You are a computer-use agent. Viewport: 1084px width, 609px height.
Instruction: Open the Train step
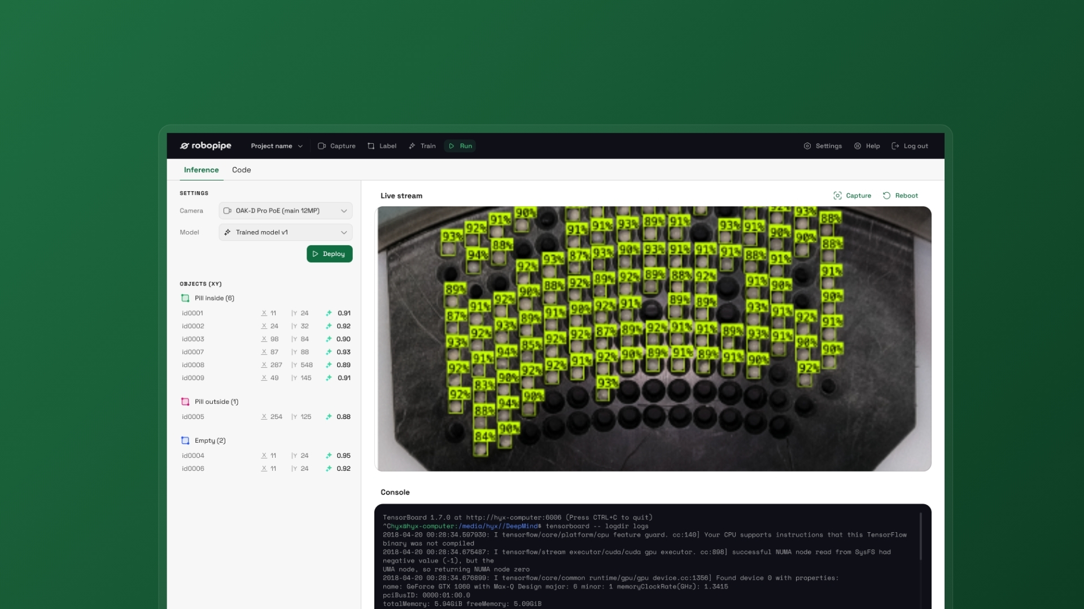pos(422,145)
